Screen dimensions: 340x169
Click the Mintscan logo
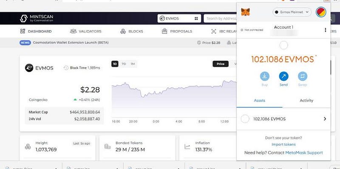(37, 18)
